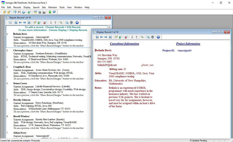Select the Harold Windsor record

click(x=21, y=116)
